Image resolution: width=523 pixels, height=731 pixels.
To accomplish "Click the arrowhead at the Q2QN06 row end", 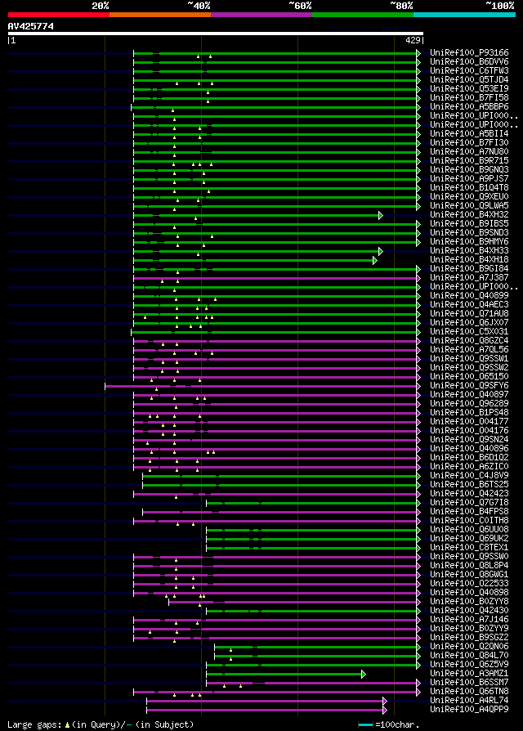I will 418,647.
